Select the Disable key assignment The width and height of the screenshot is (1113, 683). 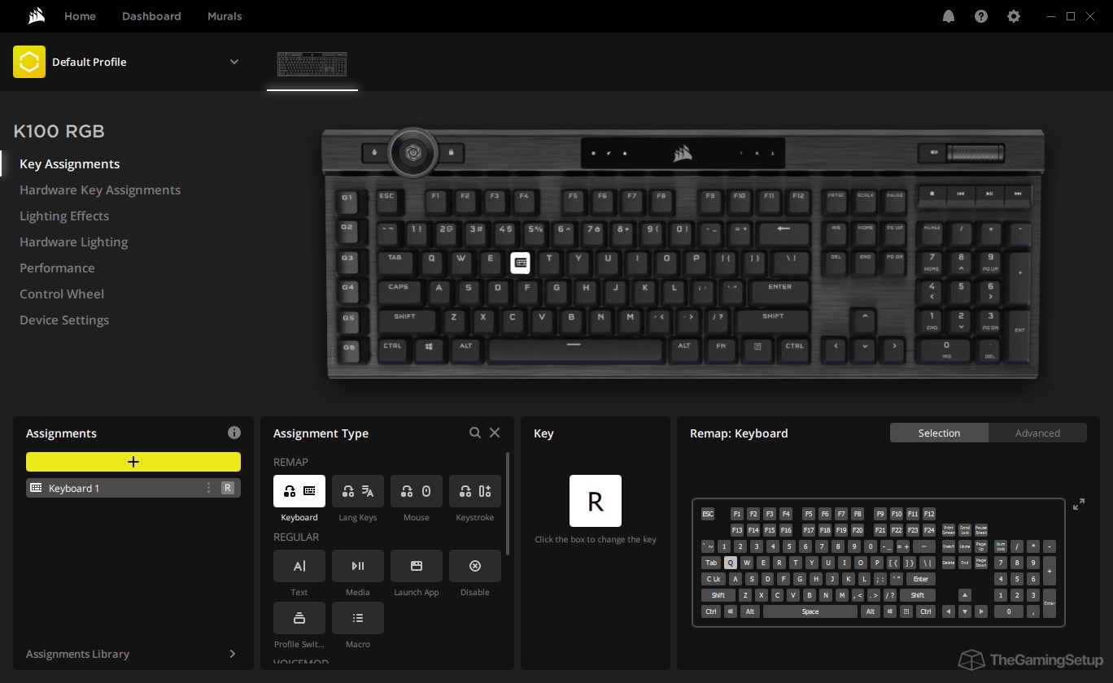(474, 566)
